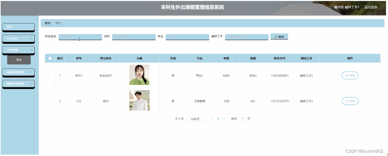Click the 401 class cell
This screenshot has height=156, width=388.
(253, 101)
